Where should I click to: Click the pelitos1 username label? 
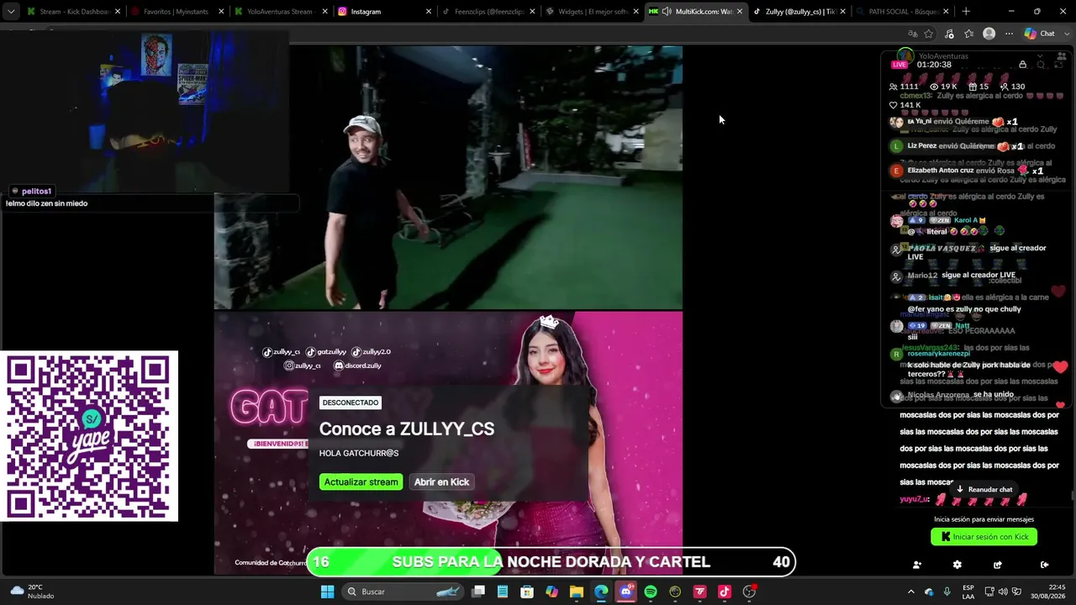[37, 191]
